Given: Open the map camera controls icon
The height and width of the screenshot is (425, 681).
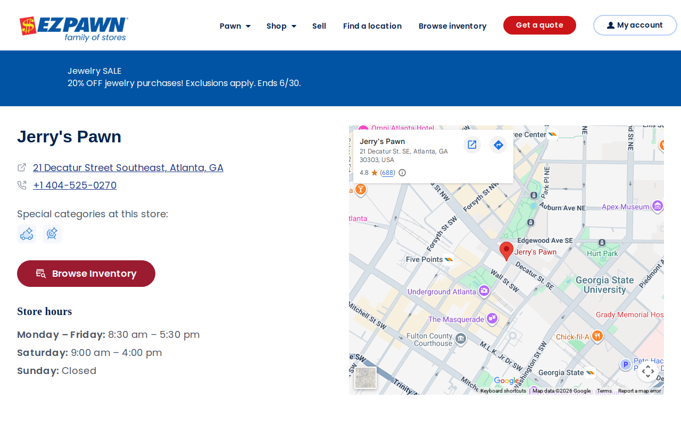Looking at the screenshot, I should (x=647, y=371).
